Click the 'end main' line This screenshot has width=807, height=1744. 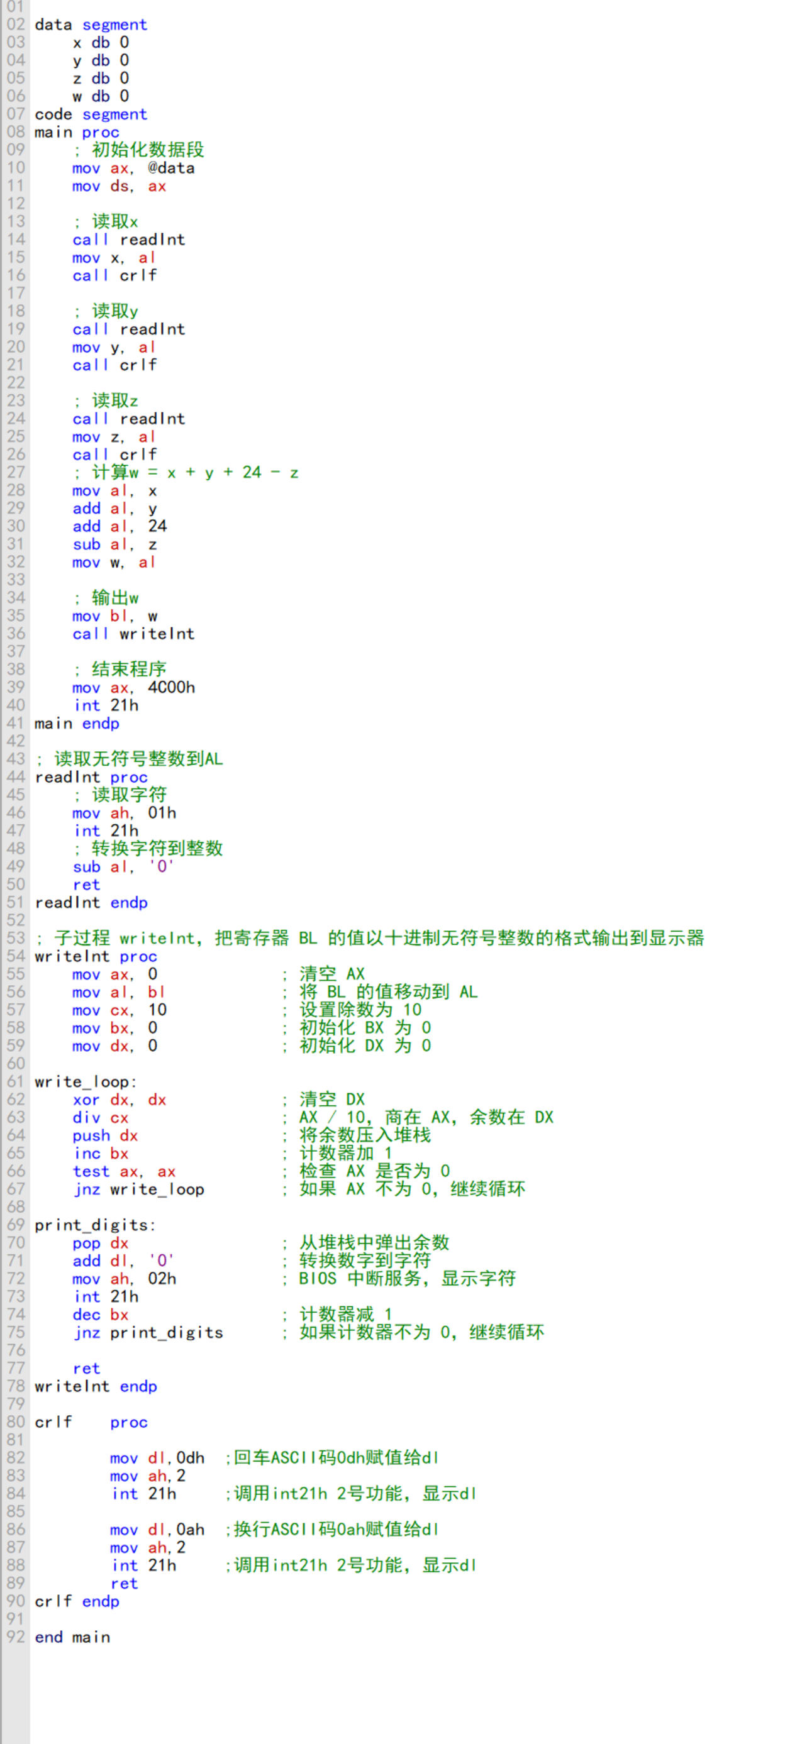(x=72, y=1637)
